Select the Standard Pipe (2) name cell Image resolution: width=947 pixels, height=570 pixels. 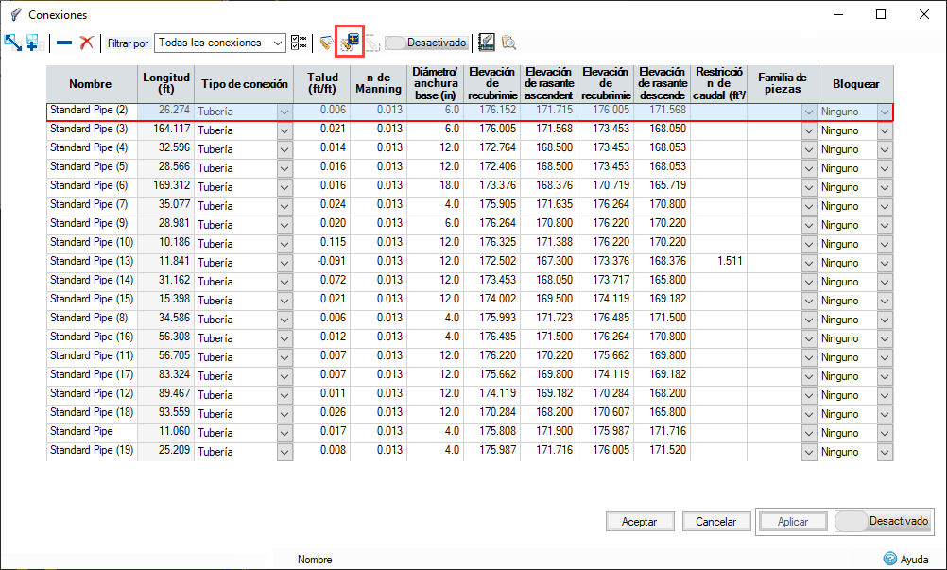92,111
